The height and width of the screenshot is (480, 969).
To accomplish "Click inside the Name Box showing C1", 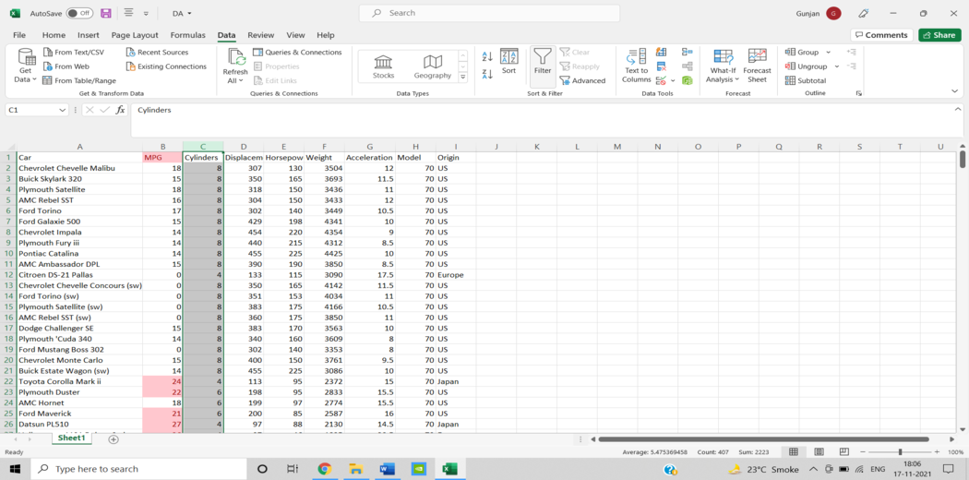I will 37,110.
